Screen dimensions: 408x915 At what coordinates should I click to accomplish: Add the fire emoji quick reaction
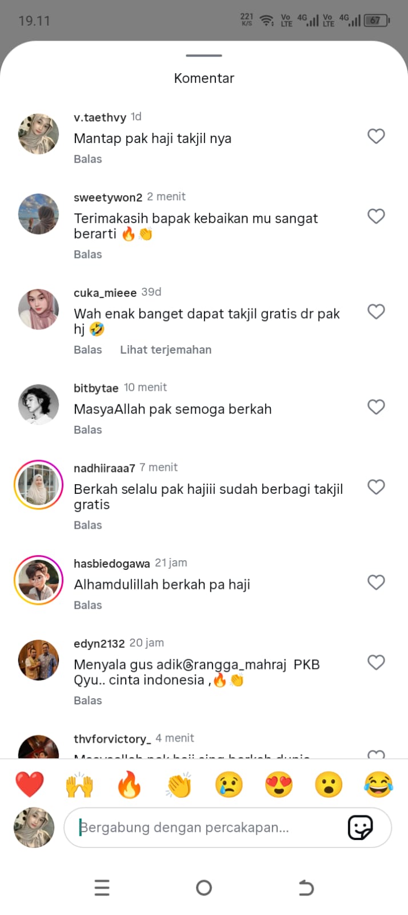coord(129,784)
